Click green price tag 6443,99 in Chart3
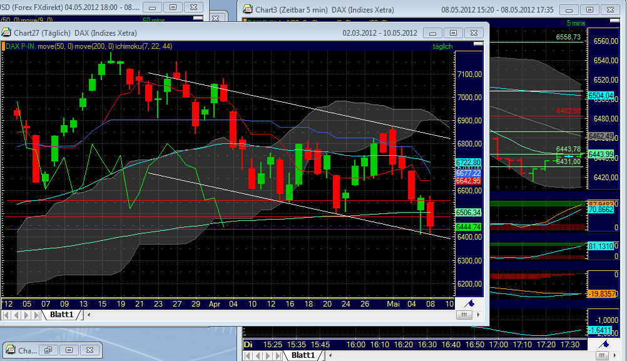The image size is (627, 361). point(601,155)
